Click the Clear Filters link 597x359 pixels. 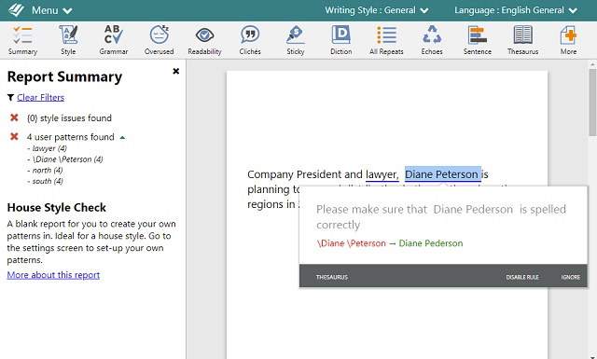tap(41, 98)
